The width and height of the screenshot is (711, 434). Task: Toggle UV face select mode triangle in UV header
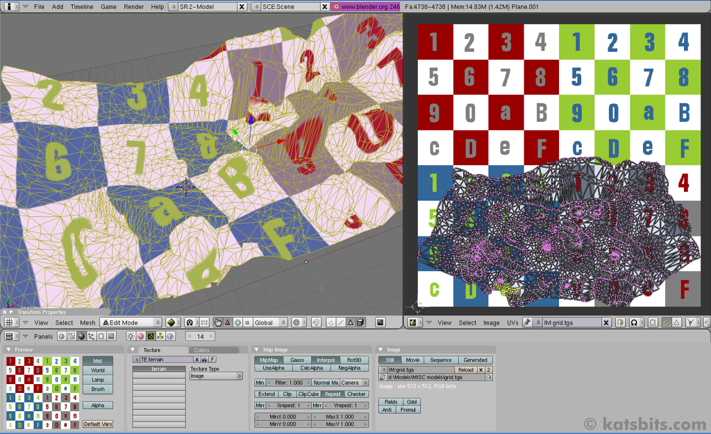click(x=676, y=322)
